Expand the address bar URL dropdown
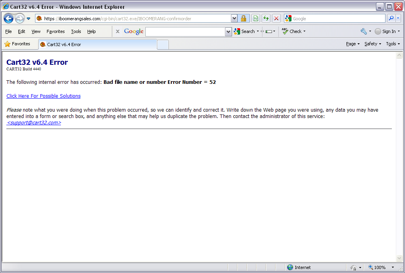Viewport: 405px width, 273px height. pos(234,18)
